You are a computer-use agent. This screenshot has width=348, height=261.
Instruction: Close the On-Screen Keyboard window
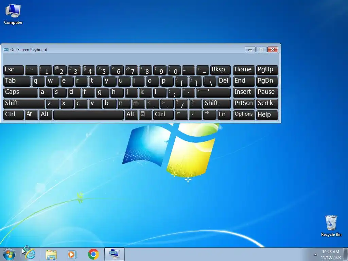pos(273,50)
